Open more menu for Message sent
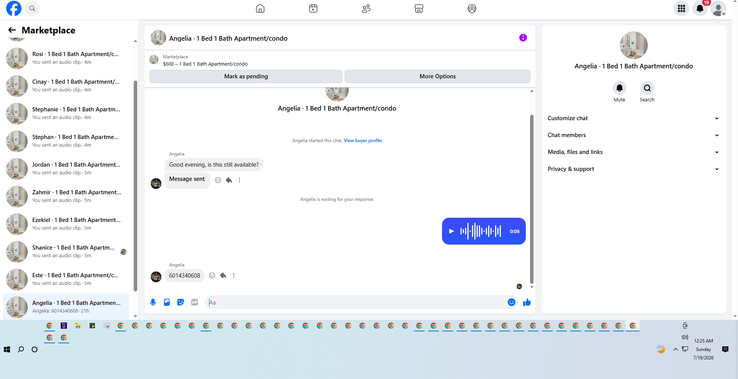The image size is (738, 379). coord(239,180)
